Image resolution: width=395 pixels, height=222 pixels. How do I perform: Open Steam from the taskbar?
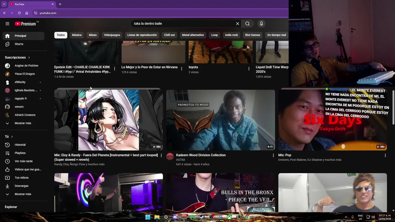point(202,217)
